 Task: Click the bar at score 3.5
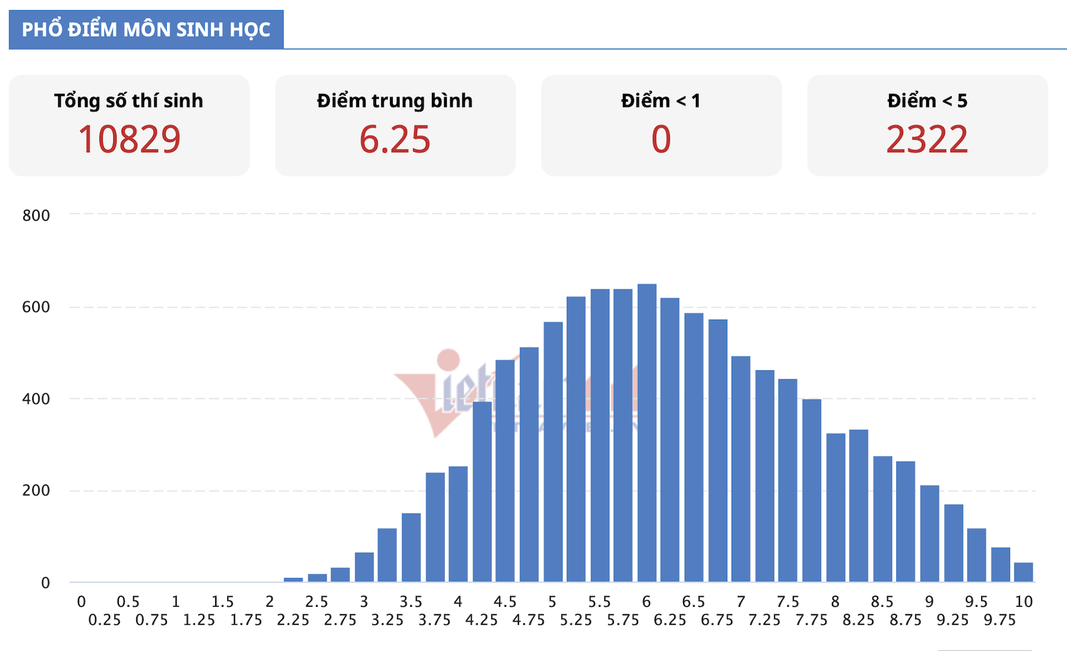click(x=411, y=548)
